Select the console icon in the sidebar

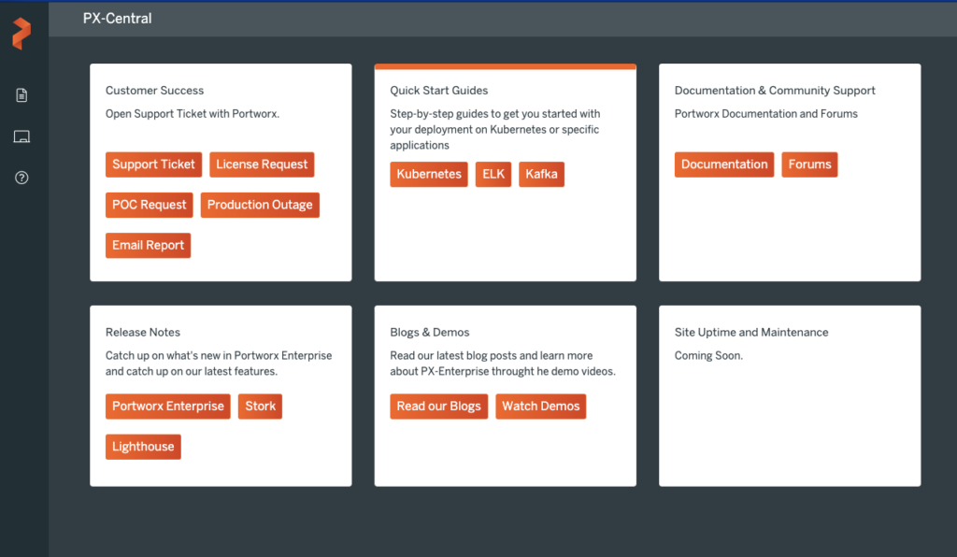tap(21, 136)
